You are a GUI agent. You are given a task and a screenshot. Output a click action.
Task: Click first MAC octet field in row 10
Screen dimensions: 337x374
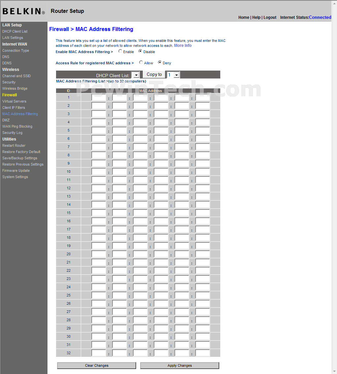[x=99, y=172]
